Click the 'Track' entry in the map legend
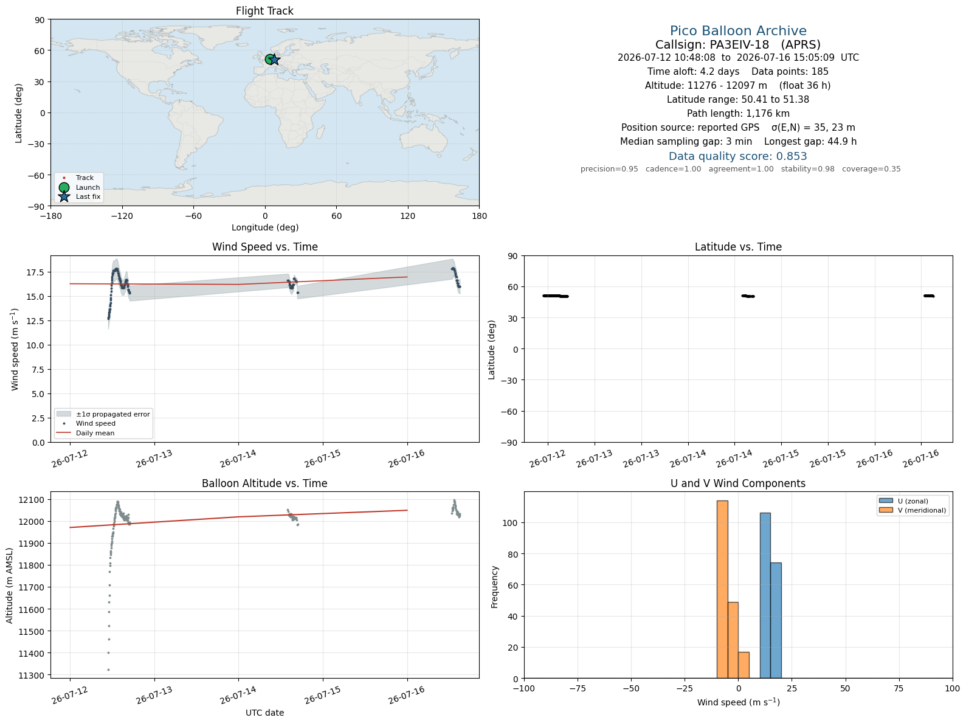 tap(78, 178)
